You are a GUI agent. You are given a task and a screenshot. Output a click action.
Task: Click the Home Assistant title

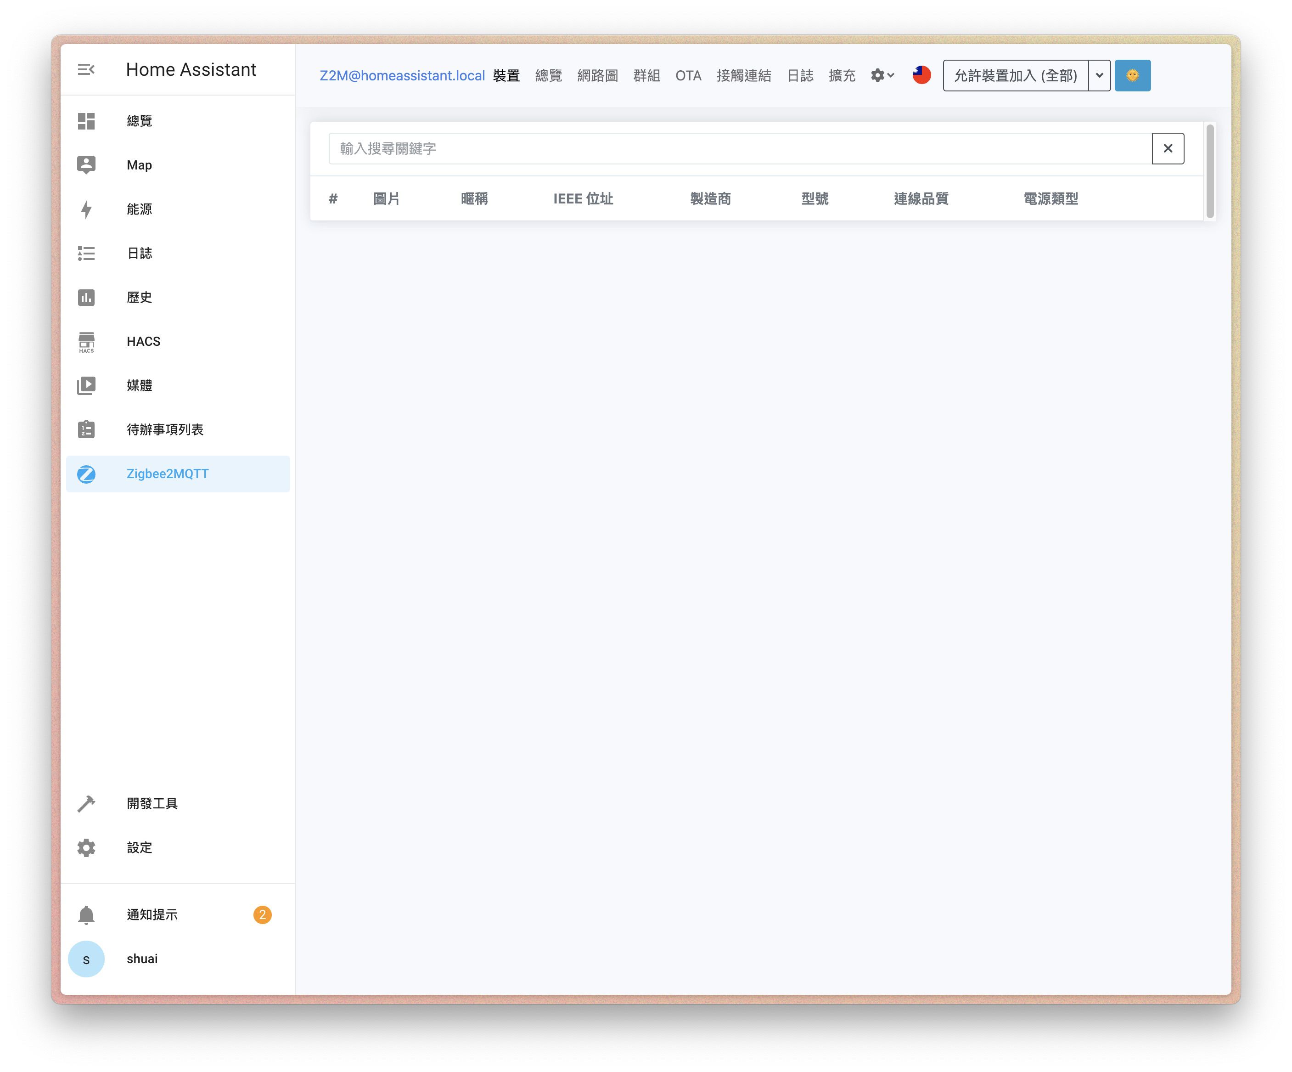pyautogui.click(x=191, y=69)
